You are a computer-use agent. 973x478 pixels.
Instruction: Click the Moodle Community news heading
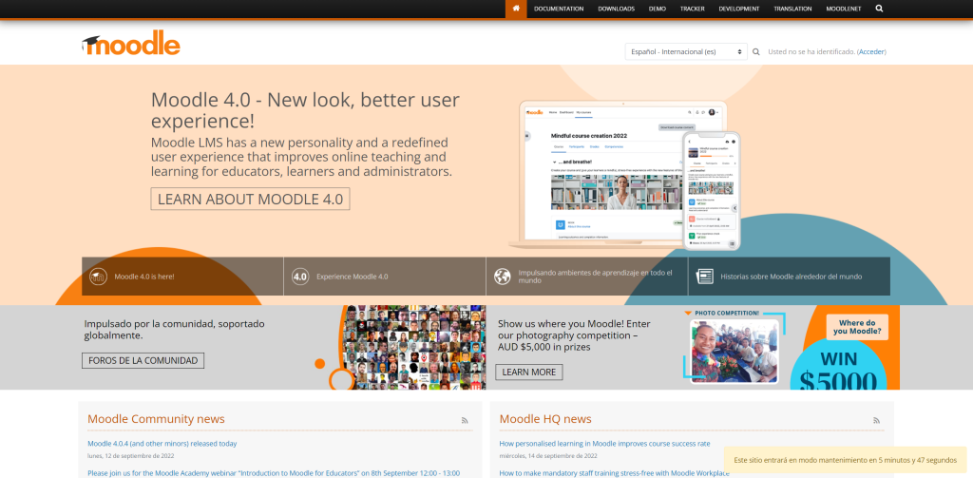pos(156,419)
